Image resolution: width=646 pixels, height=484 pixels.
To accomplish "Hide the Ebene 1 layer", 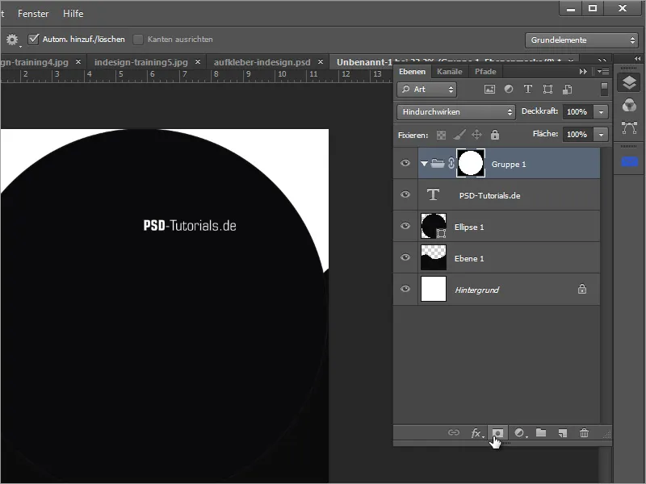I will [x=405, y=257].
